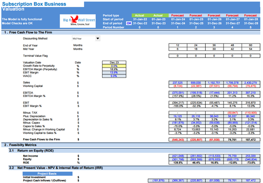Select the first Actual period type header
Screen dimensions: 263x183
click(143, 15)
